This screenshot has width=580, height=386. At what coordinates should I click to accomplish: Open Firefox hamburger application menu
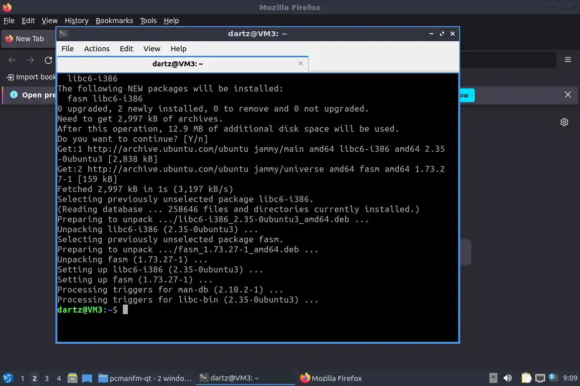point(568,60)
